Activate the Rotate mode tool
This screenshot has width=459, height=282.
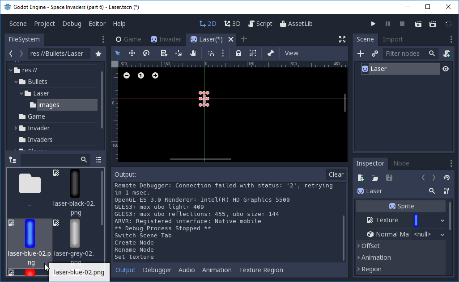click(x=146, y=53)
